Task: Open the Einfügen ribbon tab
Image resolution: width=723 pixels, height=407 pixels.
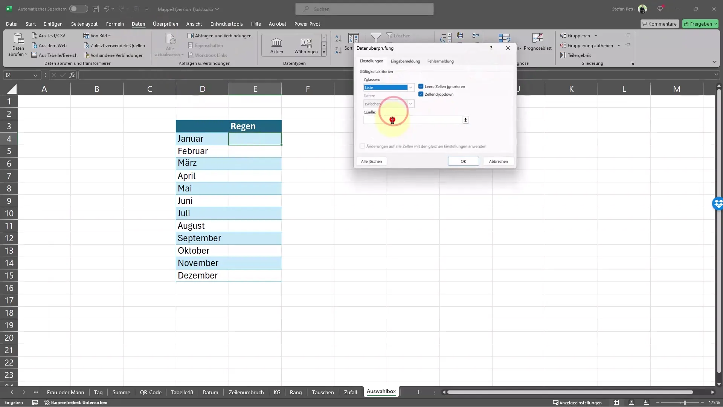Action: (x=53, y=24)
